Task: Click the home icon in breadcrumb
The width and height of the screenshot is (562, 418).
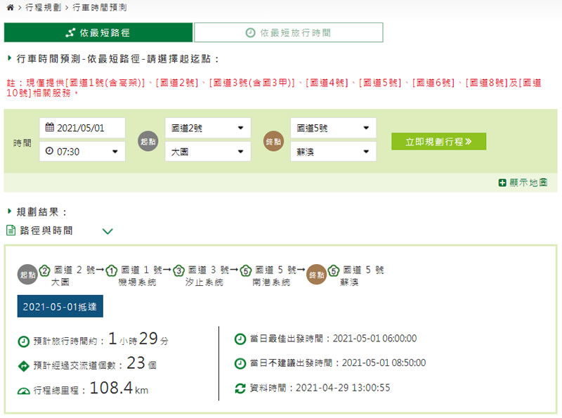Action: pyautogui.click(x=11, y=8)
